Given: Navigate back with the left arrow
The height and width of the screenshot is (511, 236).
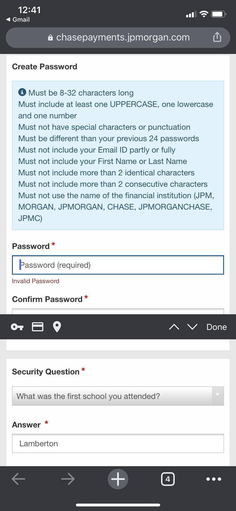Looking at the screenshot, I should (x=19, y=479).
